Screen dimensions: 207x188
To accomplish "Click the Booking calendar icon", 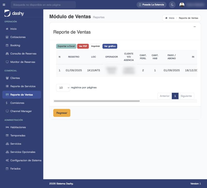I will (7, 46).
